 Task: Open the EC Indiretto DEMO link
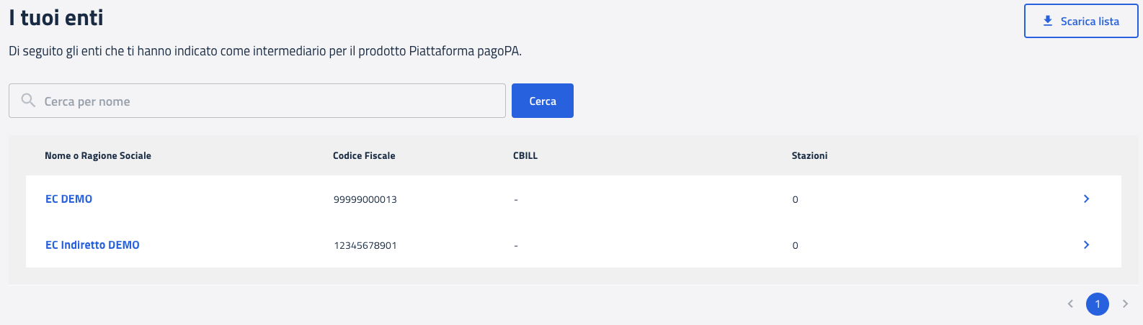pos(92,245)
